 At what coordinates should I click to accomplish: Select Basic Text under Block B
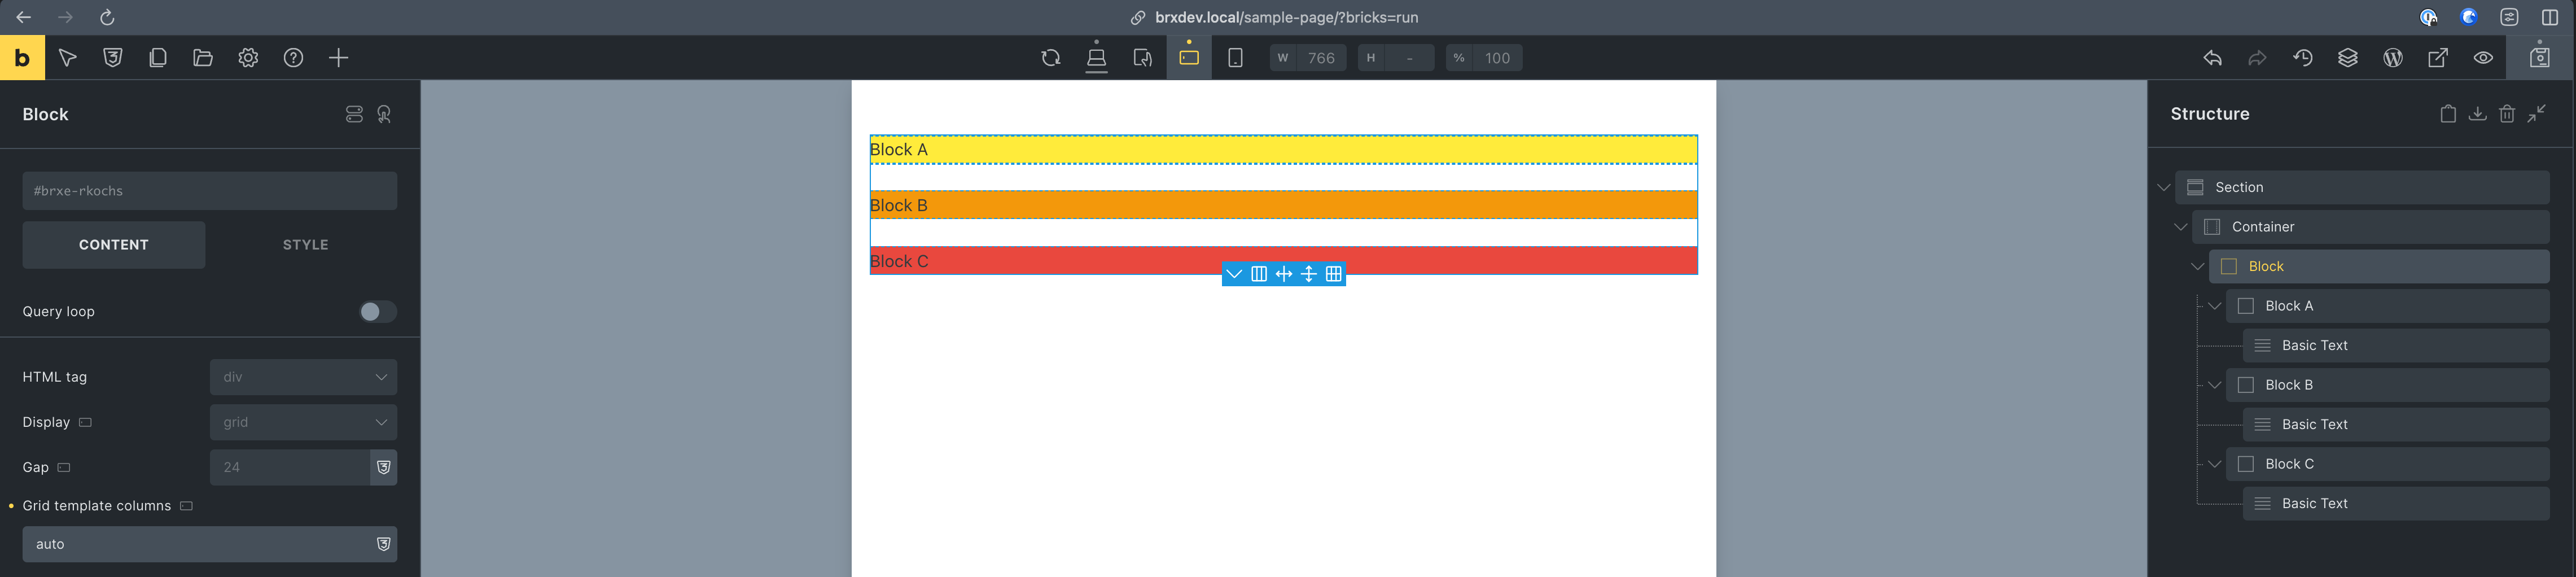(x=2396, y=425)
